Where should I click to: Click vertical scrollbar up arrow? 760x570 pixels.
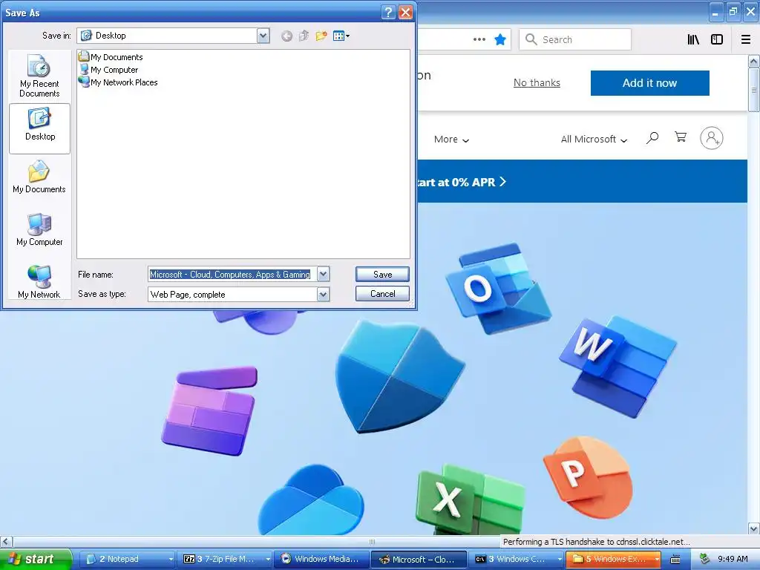[754, 61]
